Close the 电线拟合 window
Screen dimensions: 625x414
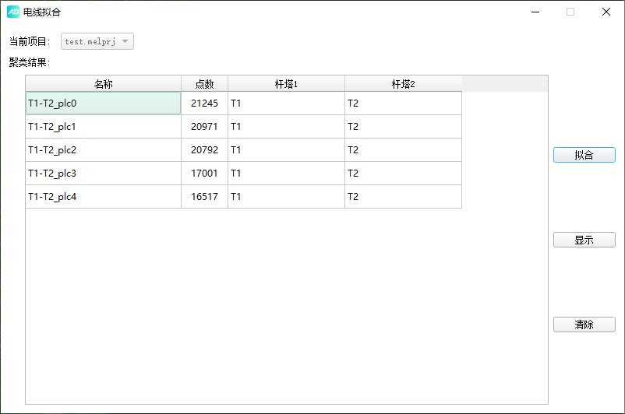pos(606,12)
